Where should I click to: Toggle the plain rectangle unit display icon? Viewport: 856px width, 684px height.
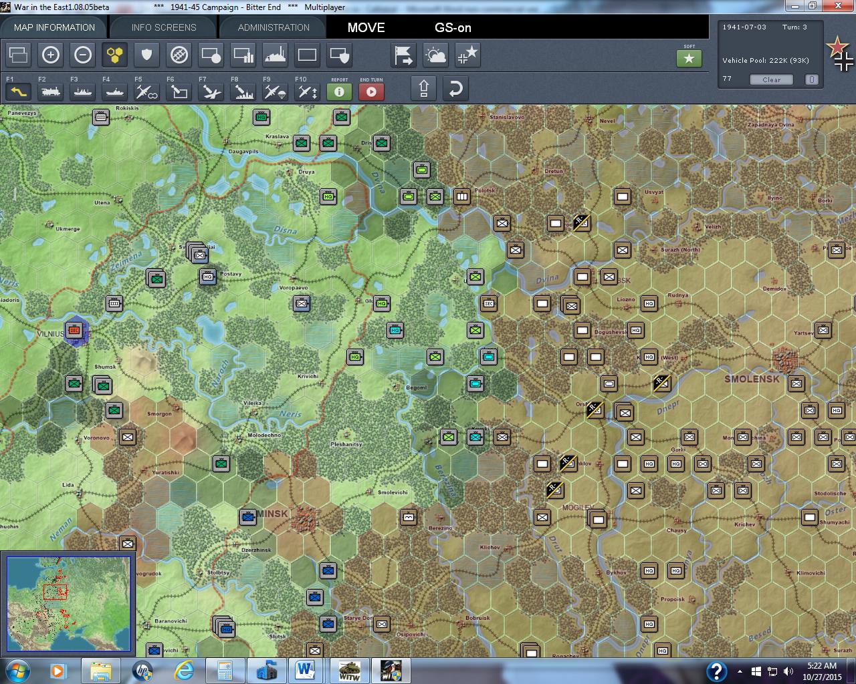pyautogui.click(x=308, y=55)
